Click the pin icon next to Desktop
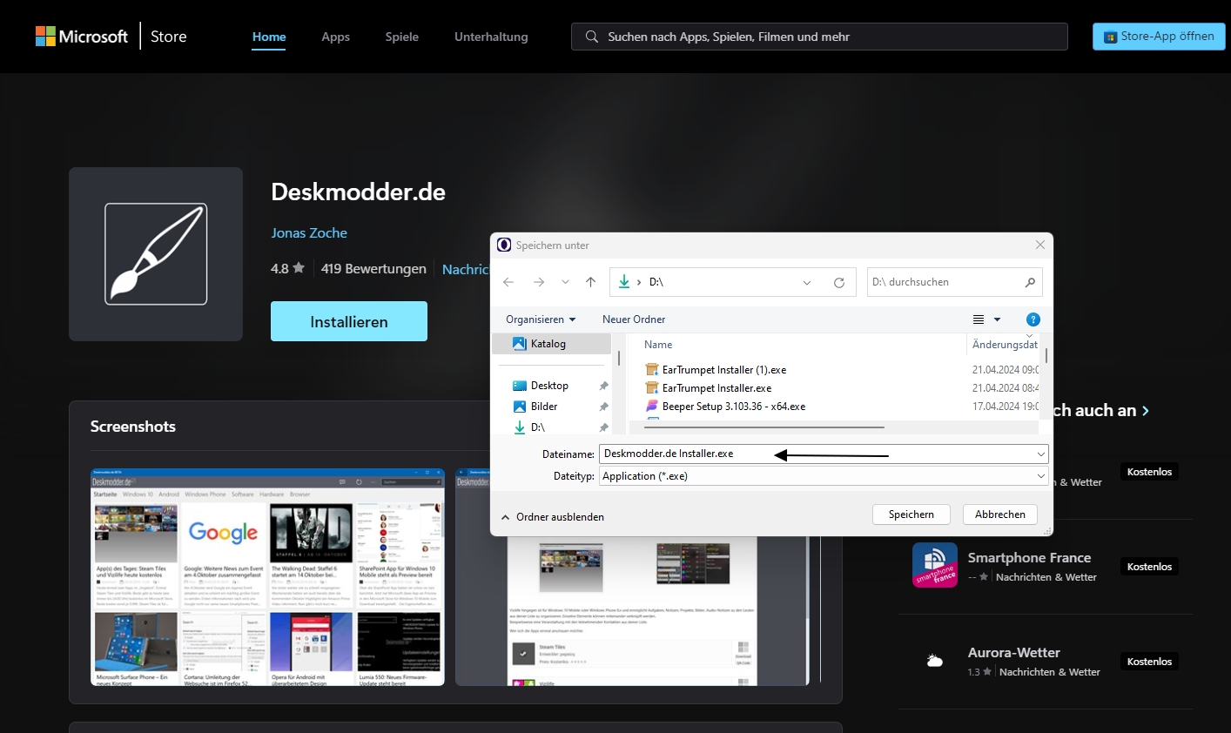 coord(603,386)
